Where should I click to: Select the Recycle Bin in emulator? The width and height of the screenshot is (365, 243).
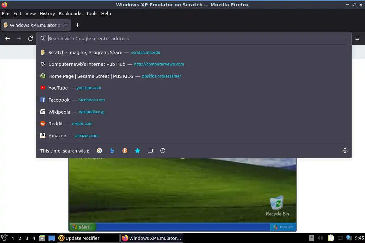277,206
